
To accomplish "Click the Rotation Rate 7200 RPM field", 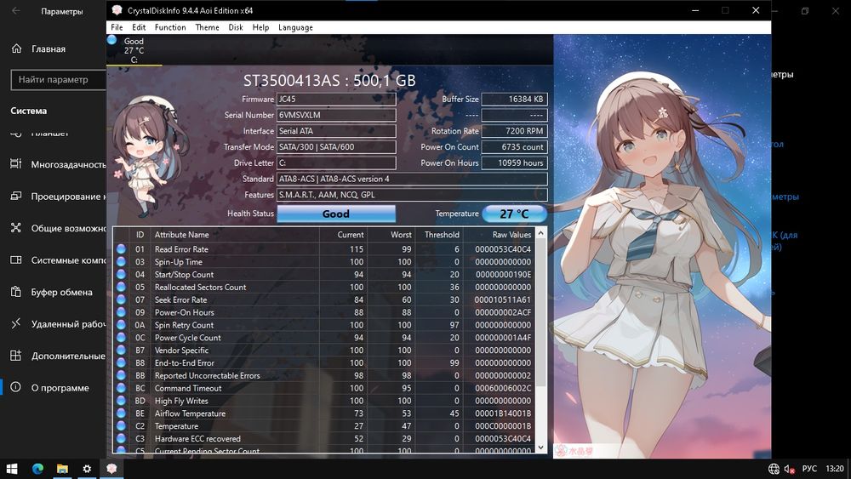I will (x=514, y=131).
